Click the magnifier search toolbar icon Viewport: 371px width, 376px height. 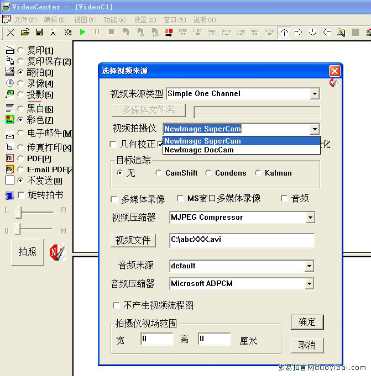(x=341, y=33)
